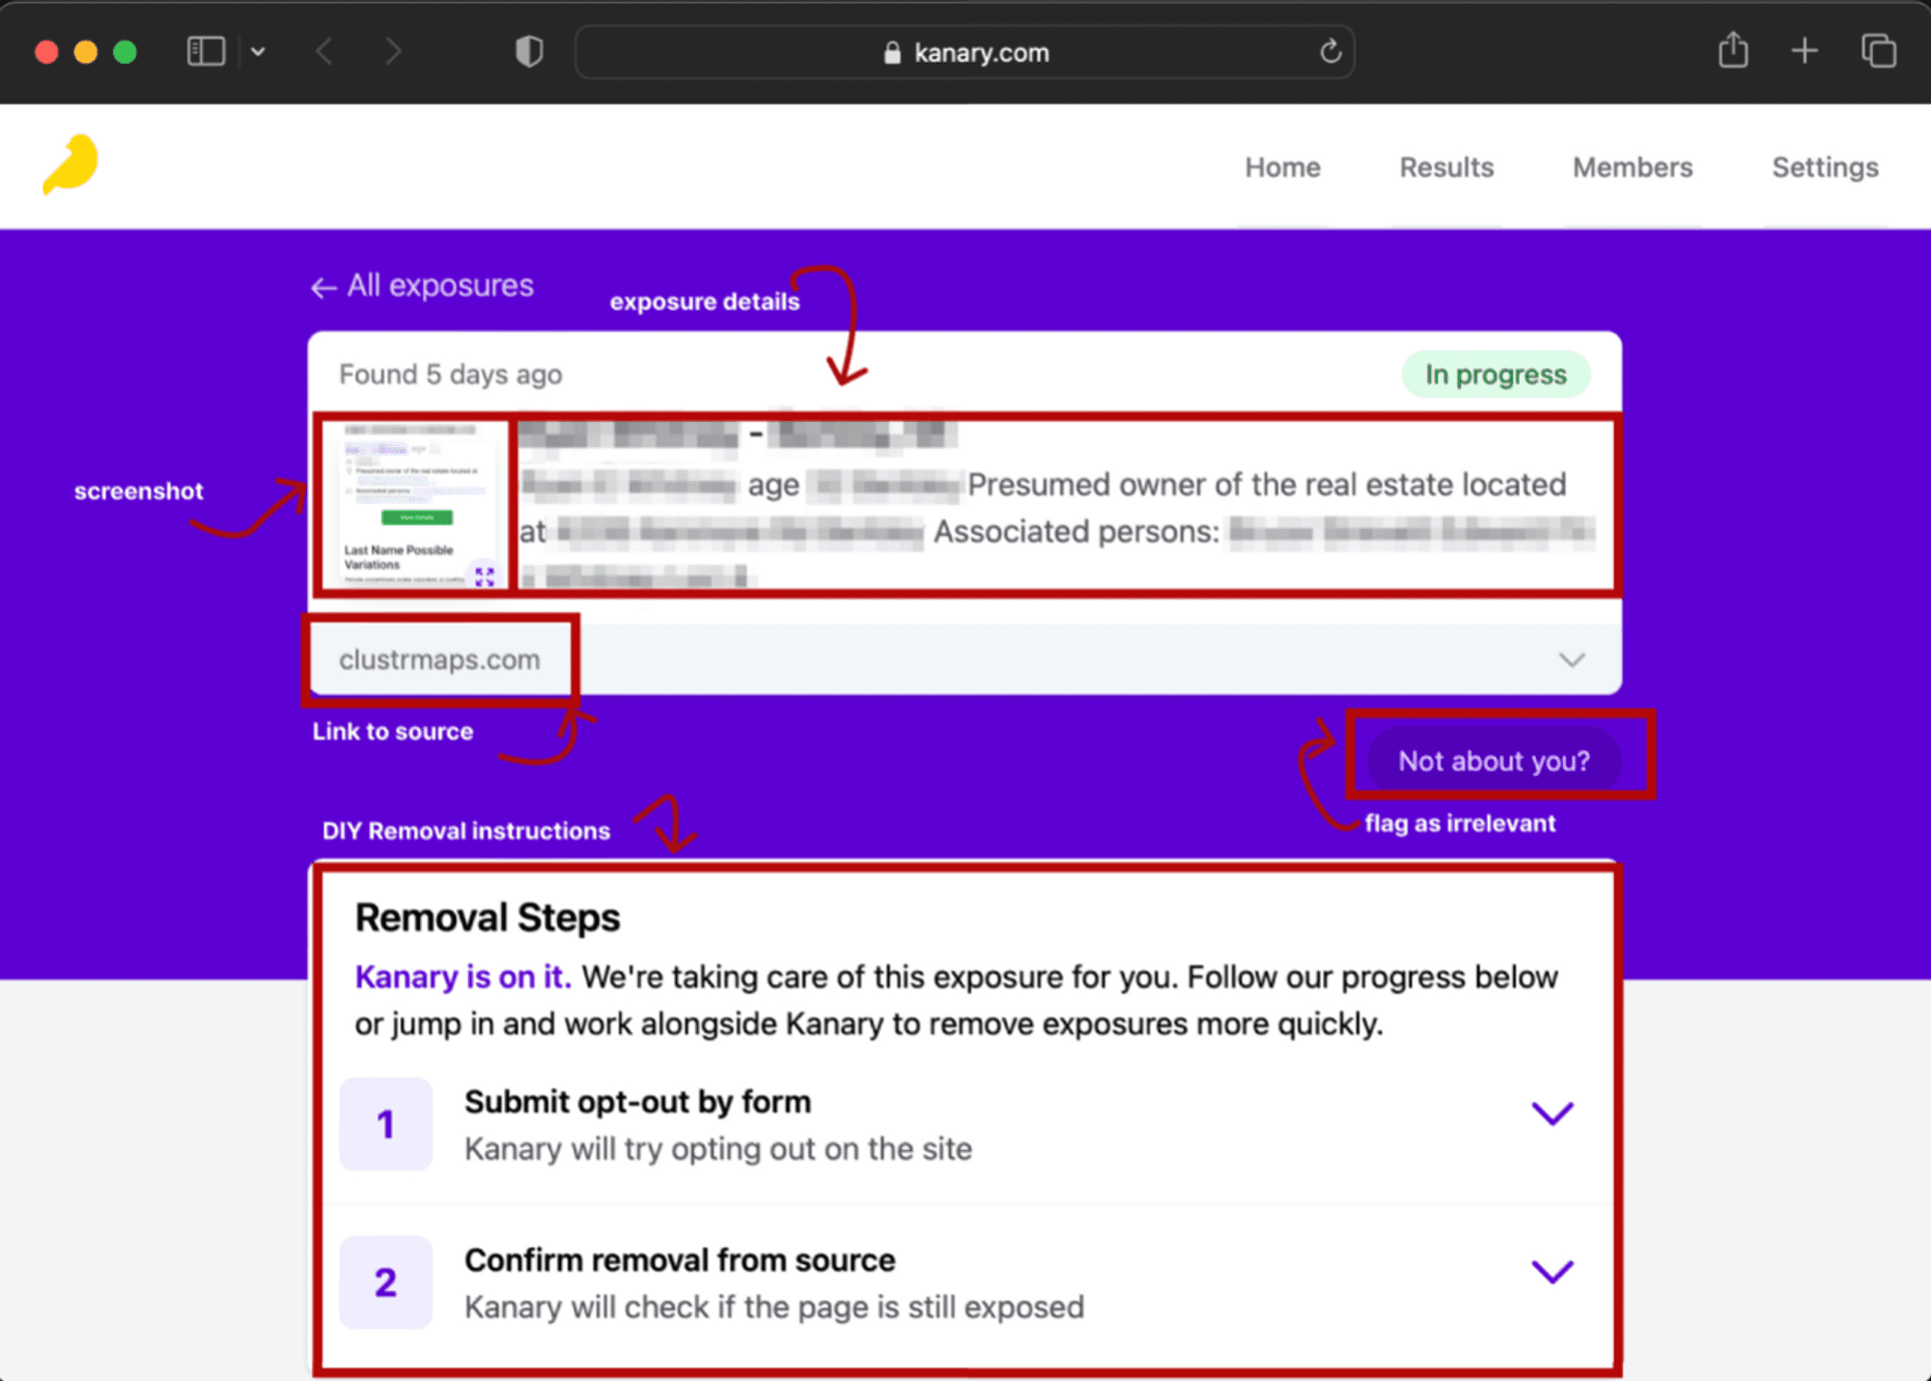Show the tab overview
This screenshot has height=1381, width=1931.
coord(1878,50)
